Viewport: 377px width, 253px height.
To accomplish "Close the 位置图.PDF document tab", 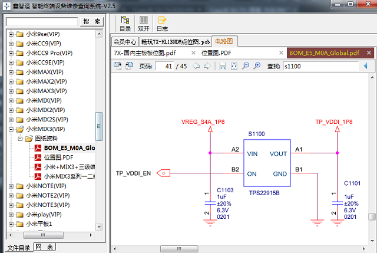I will (x=281, y=52).
